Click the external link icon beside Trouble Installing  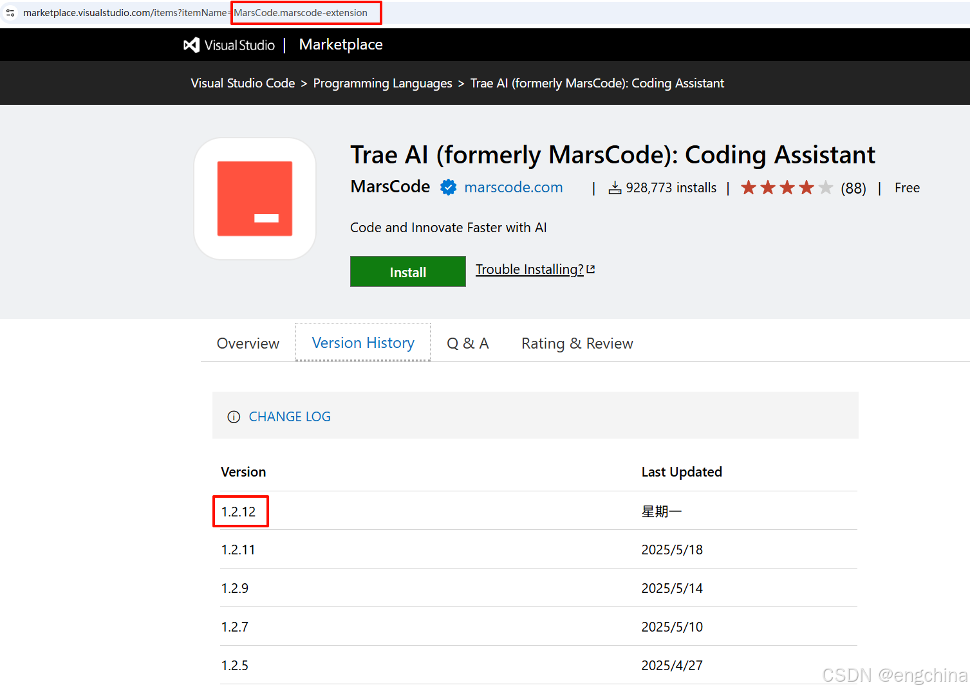(591, 269)
